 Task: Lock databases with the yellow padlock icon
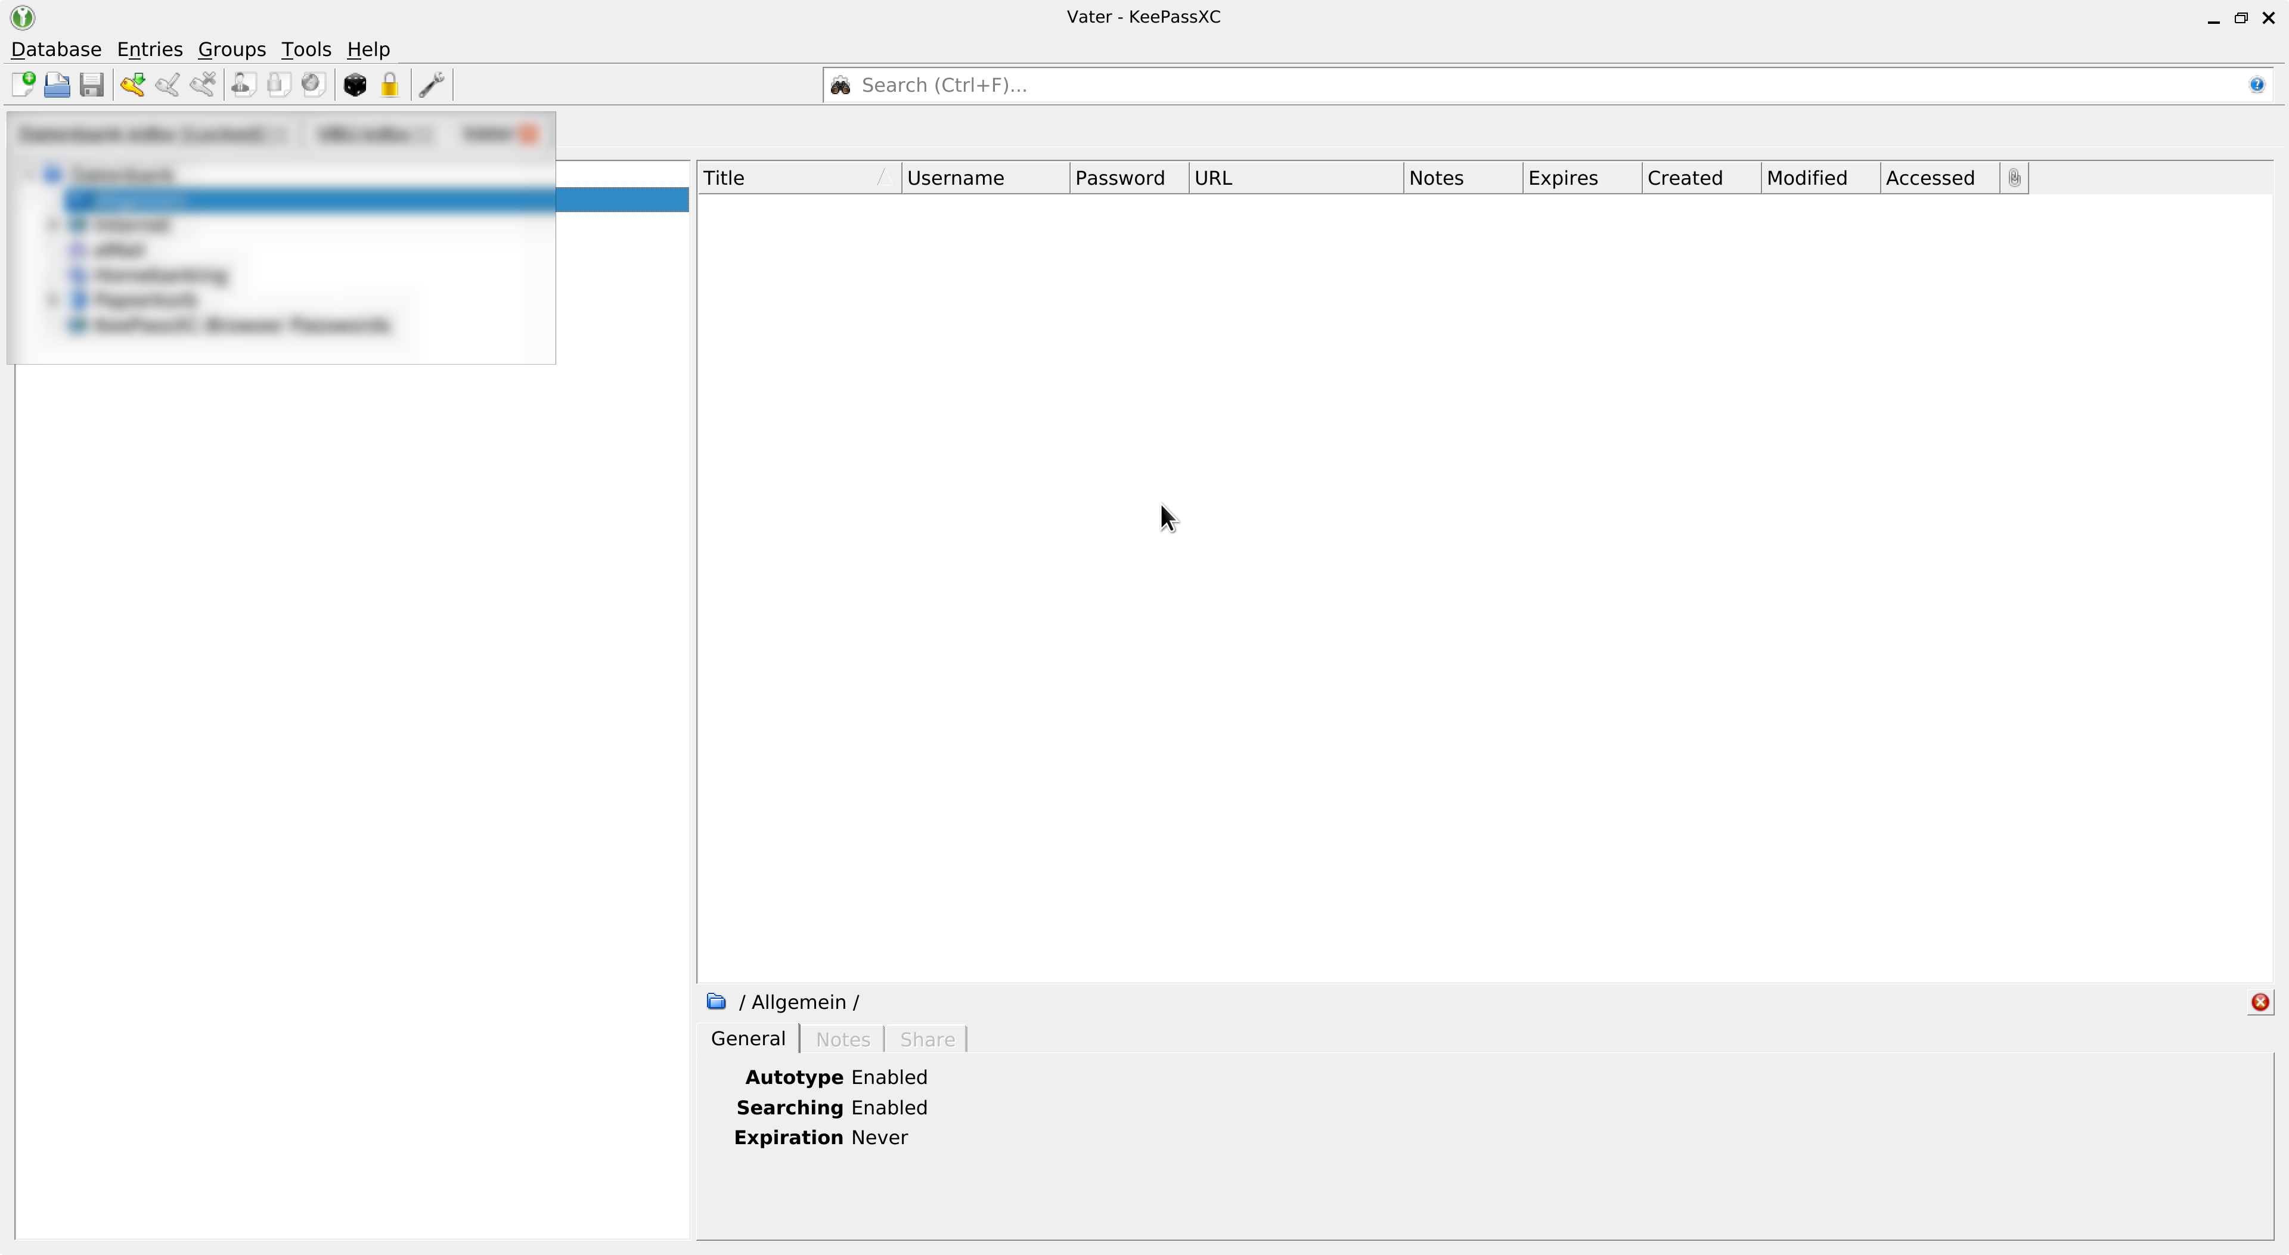(389, 85)
